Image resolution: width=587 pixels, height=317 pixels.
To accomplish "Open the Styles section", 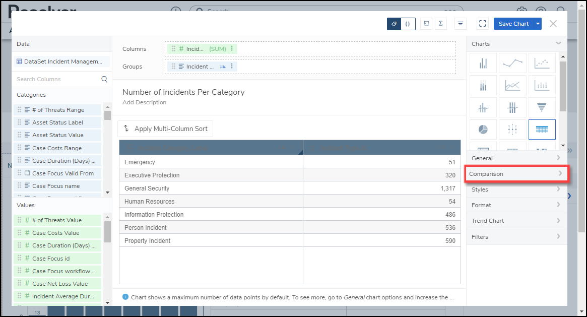I will pyautogui.click(x=516, y=189).
